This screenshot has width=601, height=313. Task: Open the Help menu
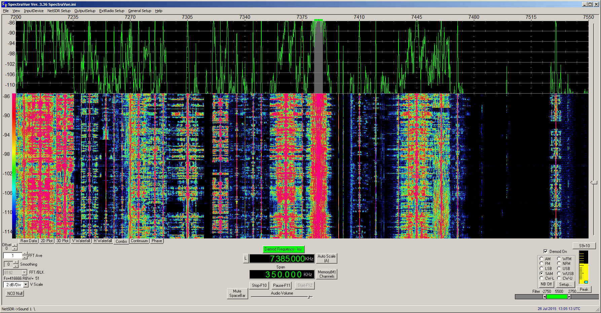point(159,11)
